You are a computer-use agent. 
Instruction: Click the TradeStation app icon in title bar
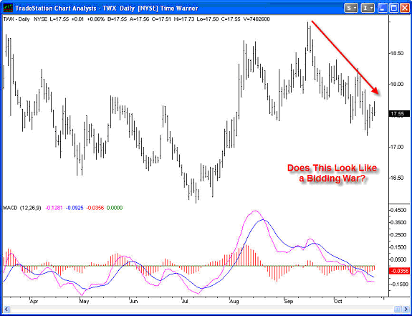coord(8,8)
